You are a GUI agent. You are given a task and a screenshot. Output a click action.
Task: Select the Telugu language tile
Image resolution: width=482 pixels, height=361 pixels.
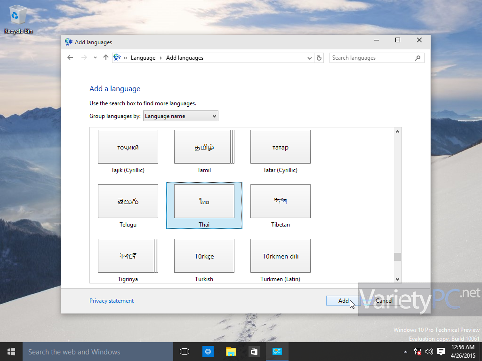128,206
